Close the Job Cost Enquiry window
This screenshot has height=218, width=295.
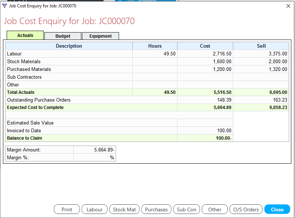(288, 6)
